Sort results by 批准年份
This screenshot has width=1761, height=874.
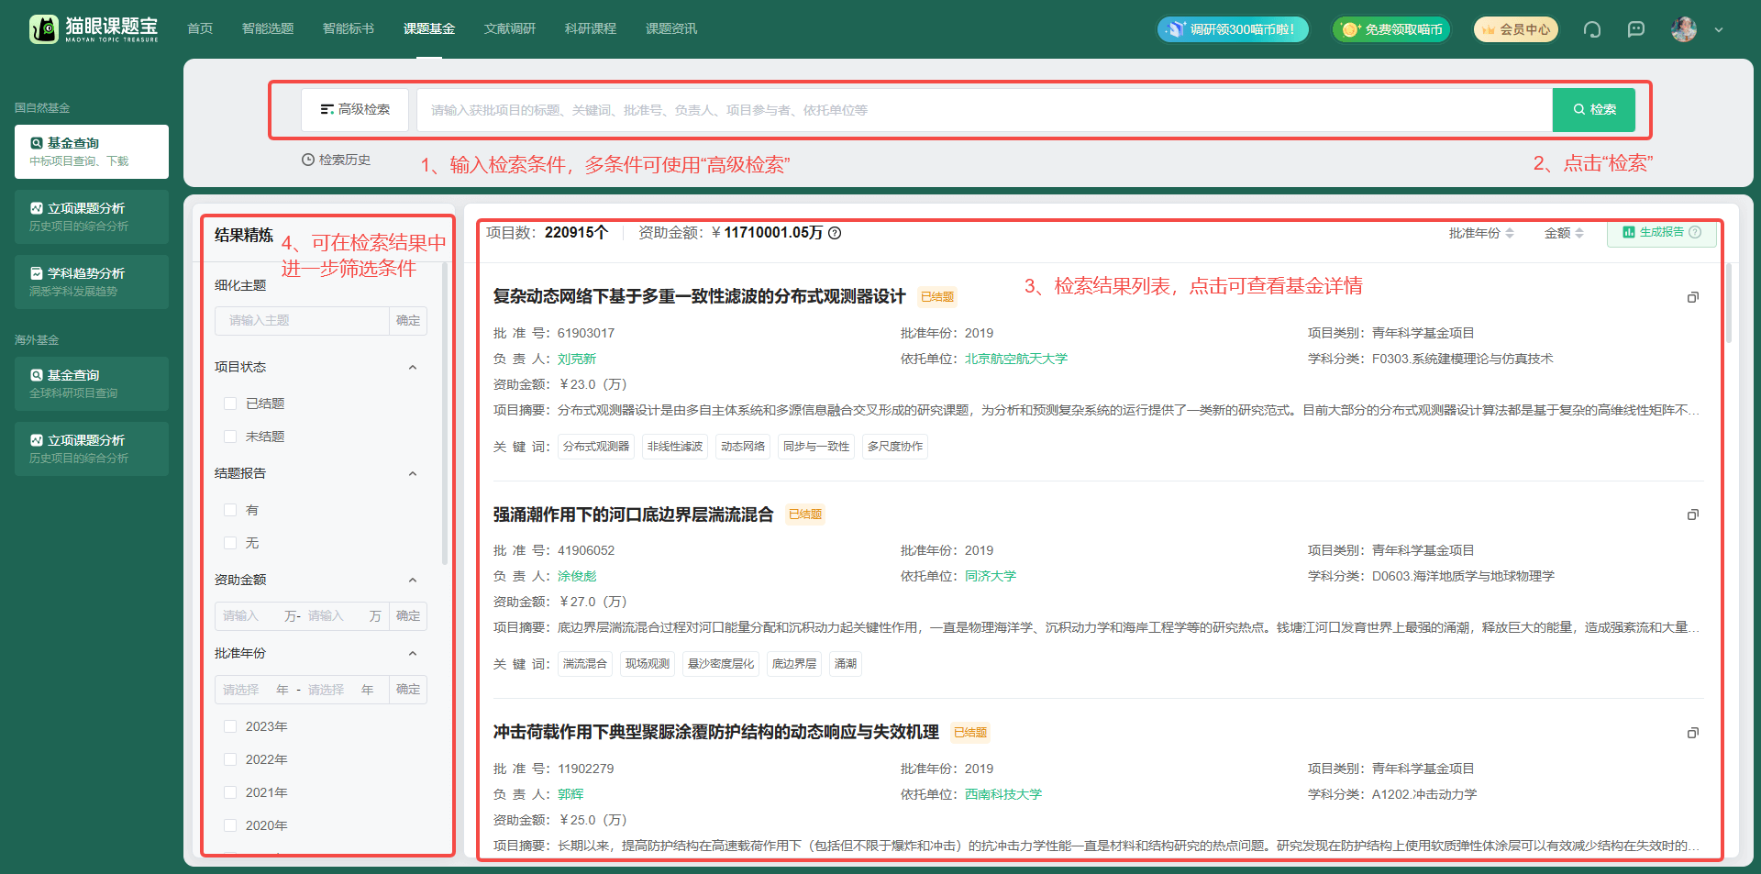[1481, 233]
